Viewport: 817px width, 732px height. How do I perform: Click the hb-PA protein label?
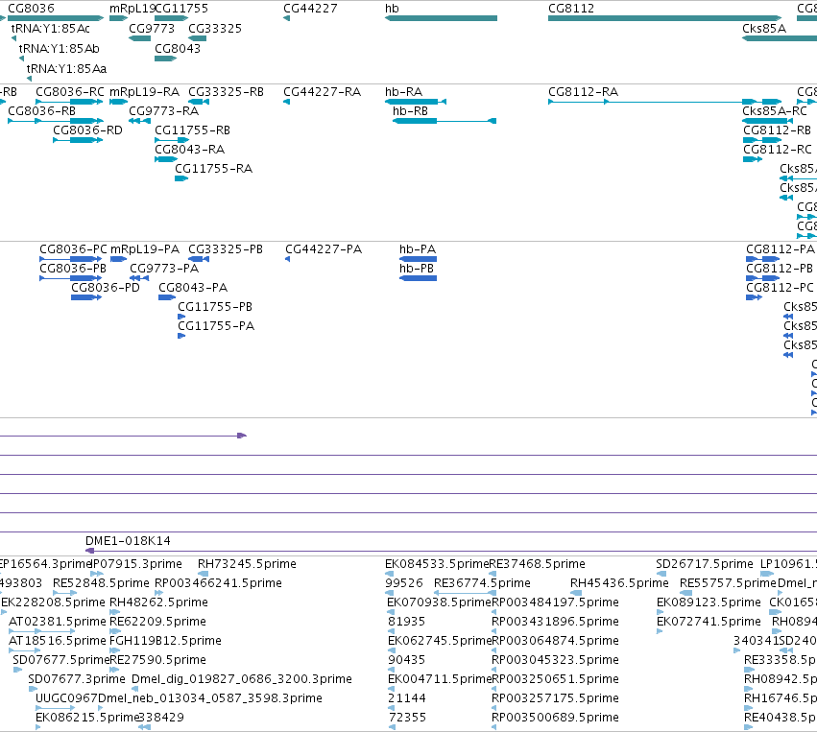[x=418, y=249]
